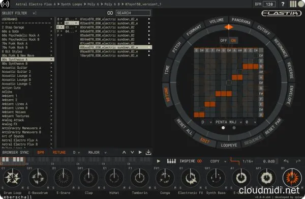Select the Conga wheel pad

click(x=165, y=178)
